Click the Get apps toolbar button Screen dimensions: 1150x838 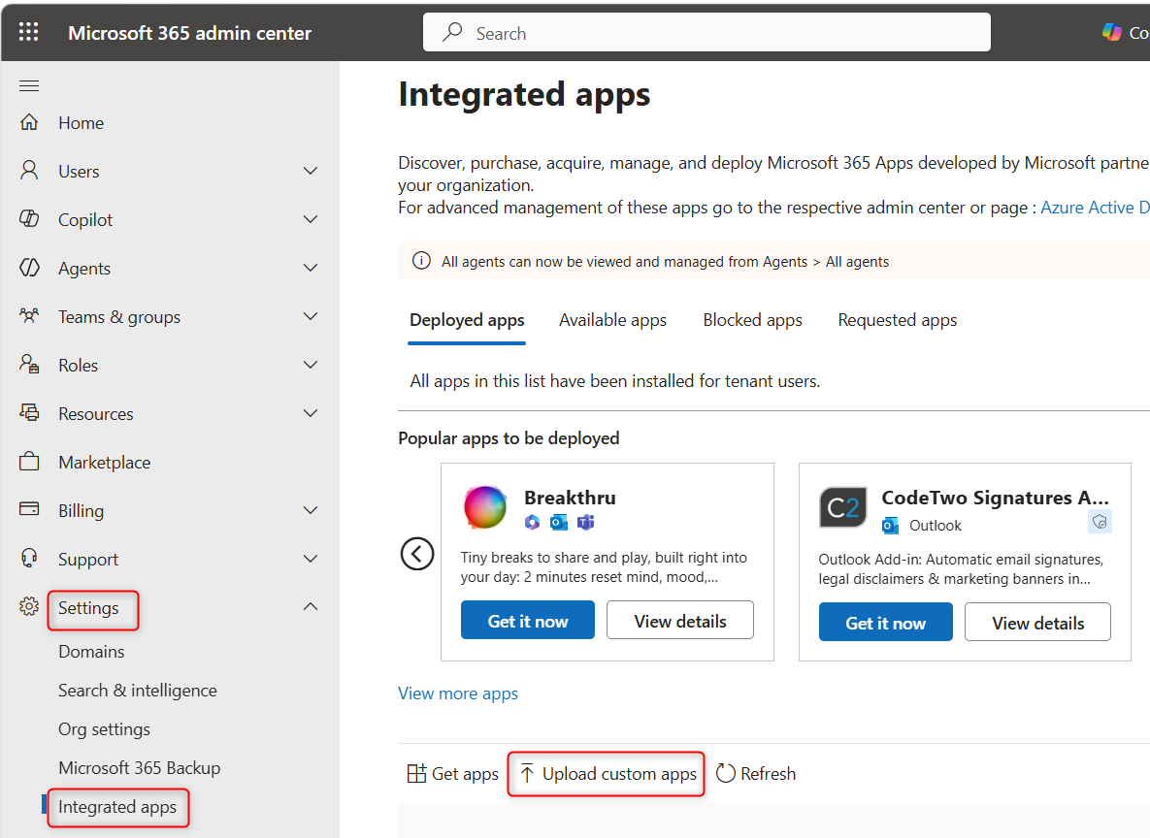tap(452, 773)
